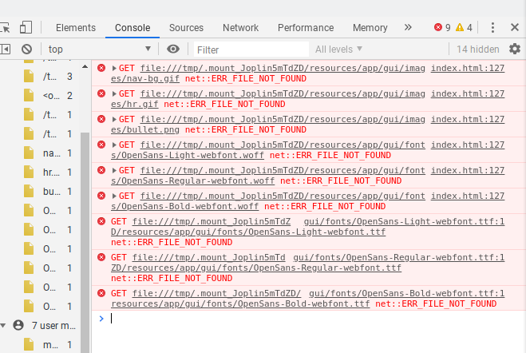526x353 pixels.
Task: Expand the hr.gif GET error
Action: (114, 94)
